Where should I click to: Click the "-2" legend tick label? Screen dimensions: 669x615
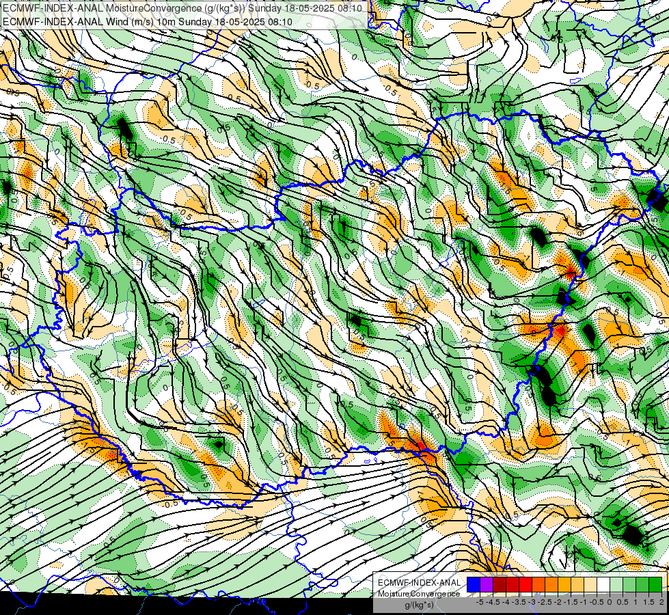click(x=558, y=602)
